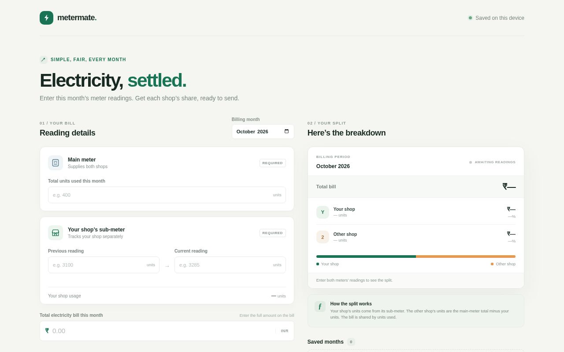Click the orange Other shop portion of split bar
The image size is (564, 352).
pos(466,257)
